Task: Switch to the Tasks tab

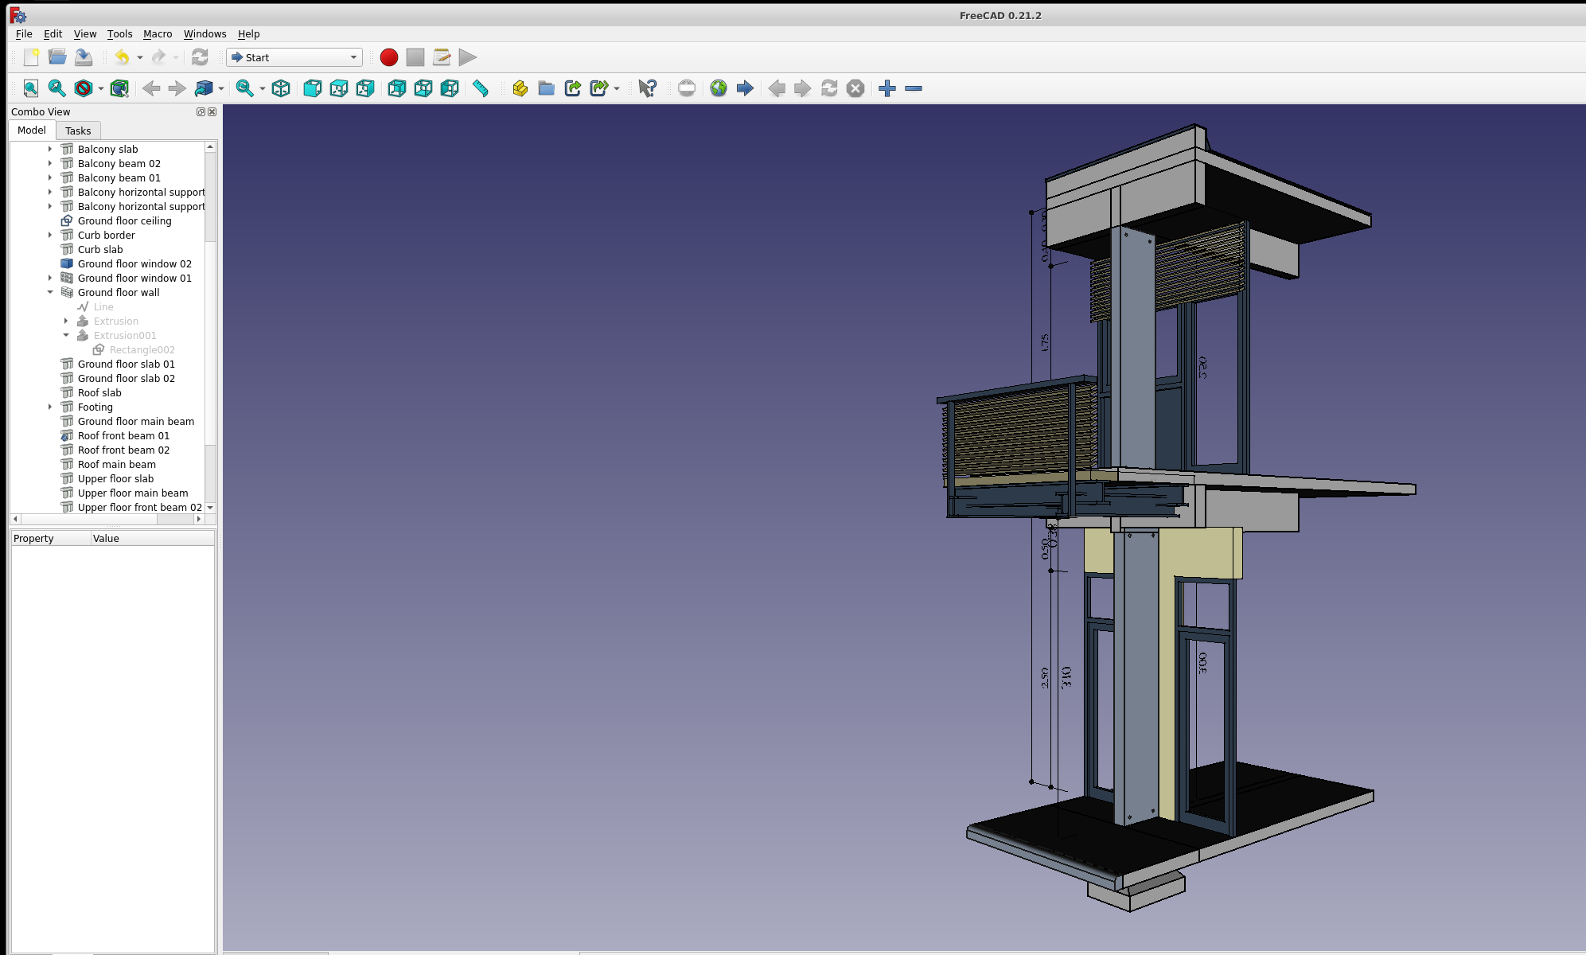Action: [78, 131]
